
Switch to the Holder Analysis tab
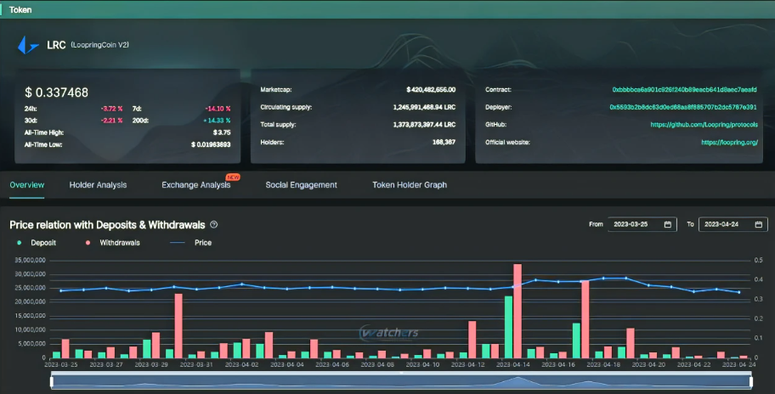[98, 184]
